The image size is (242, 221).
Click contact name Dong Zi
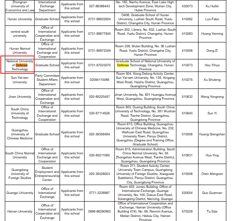212,51
